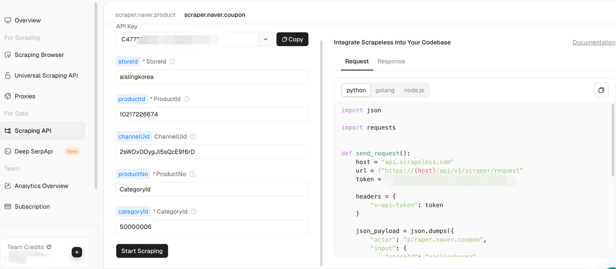Click the storeId parameter tag
Viewport: 616px width, 269px height.
pyautogui.click(x=128, y=61)
